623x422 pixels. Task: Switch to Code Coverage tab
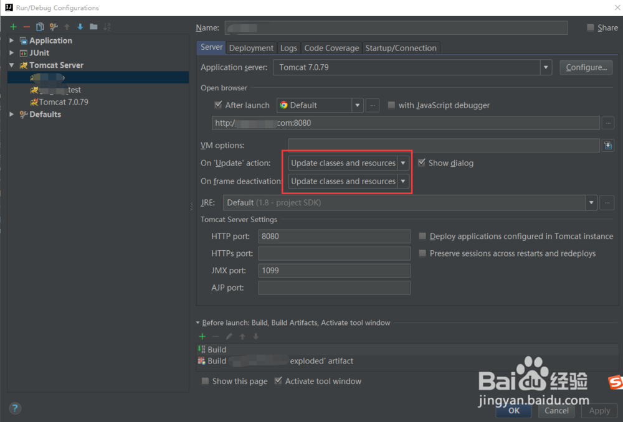point(331,48)
